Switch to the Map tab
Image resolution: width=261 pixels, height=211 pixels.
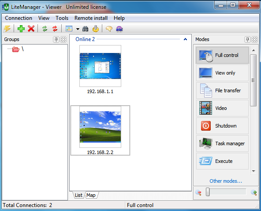[91, 195]
